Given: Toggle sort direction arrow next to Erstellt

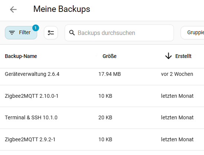Looking at the screenshot, I should click(x=168, y=56).
